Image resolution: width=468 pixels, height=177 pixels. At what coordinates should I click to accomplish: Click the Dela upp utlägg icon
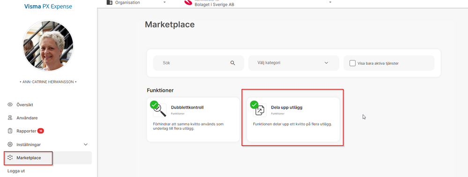(x=260, y=110)
